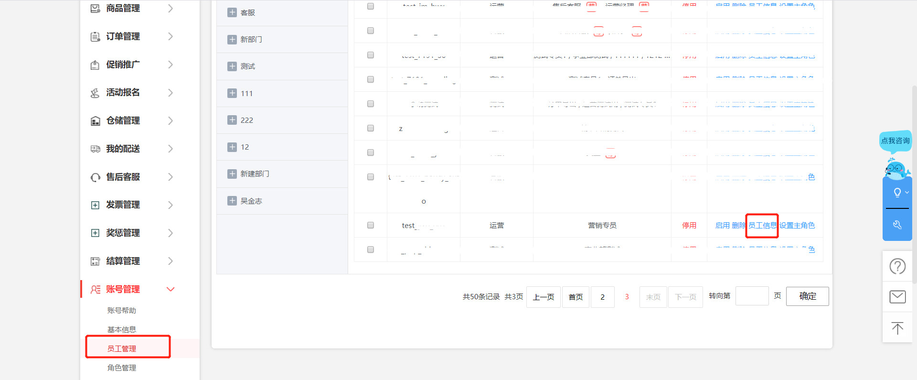Click the back-to-top arrow icon
The height and width of the screenshot is (380, 917).
click(x=897, y=328)
